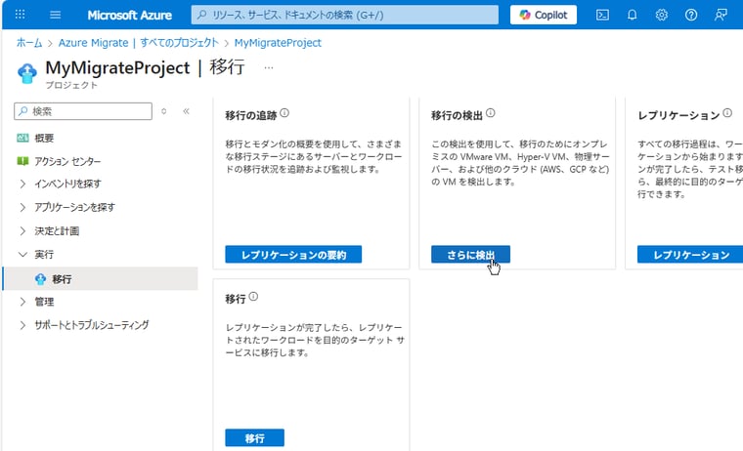Show info tooltip for 移行の検出
This screenshot has width=743, height=451.
pyautogui.click(x=491, y=113)
